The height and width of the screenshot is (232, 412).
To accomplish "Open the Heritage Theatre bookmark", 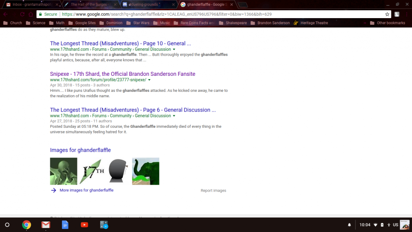I will click(311, 23).
